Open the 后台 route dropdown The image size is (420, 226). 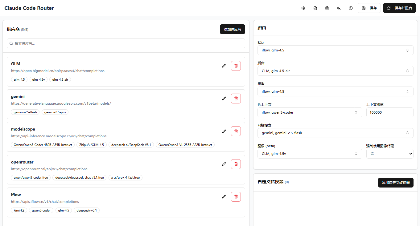[335, 71]
